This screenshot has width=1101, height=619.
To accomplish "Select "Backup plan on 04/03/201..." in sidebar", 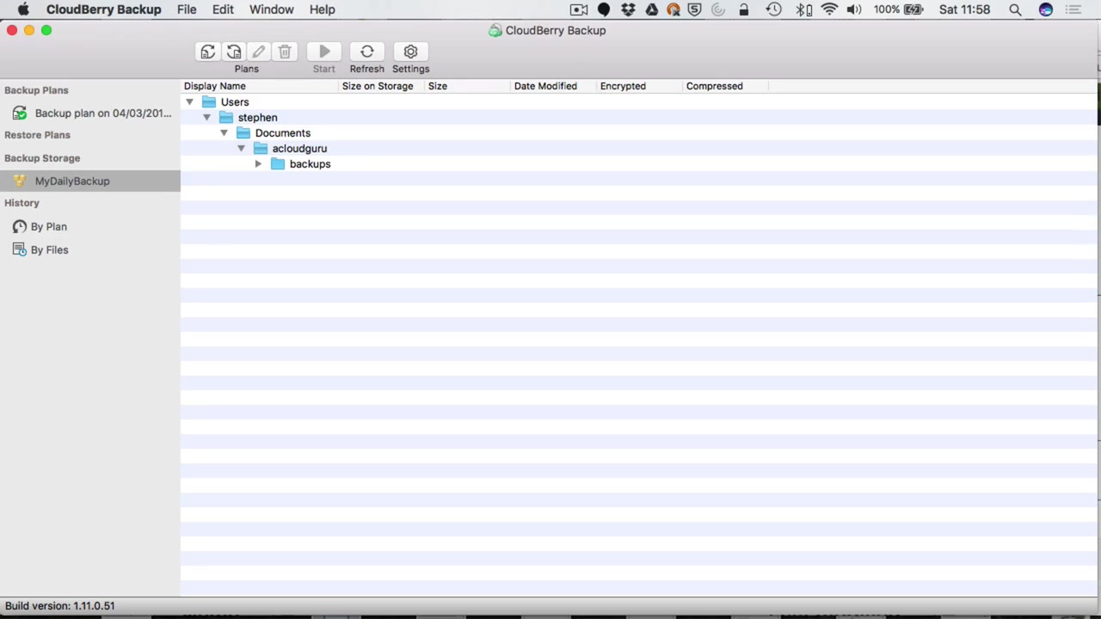I will 103,113.
